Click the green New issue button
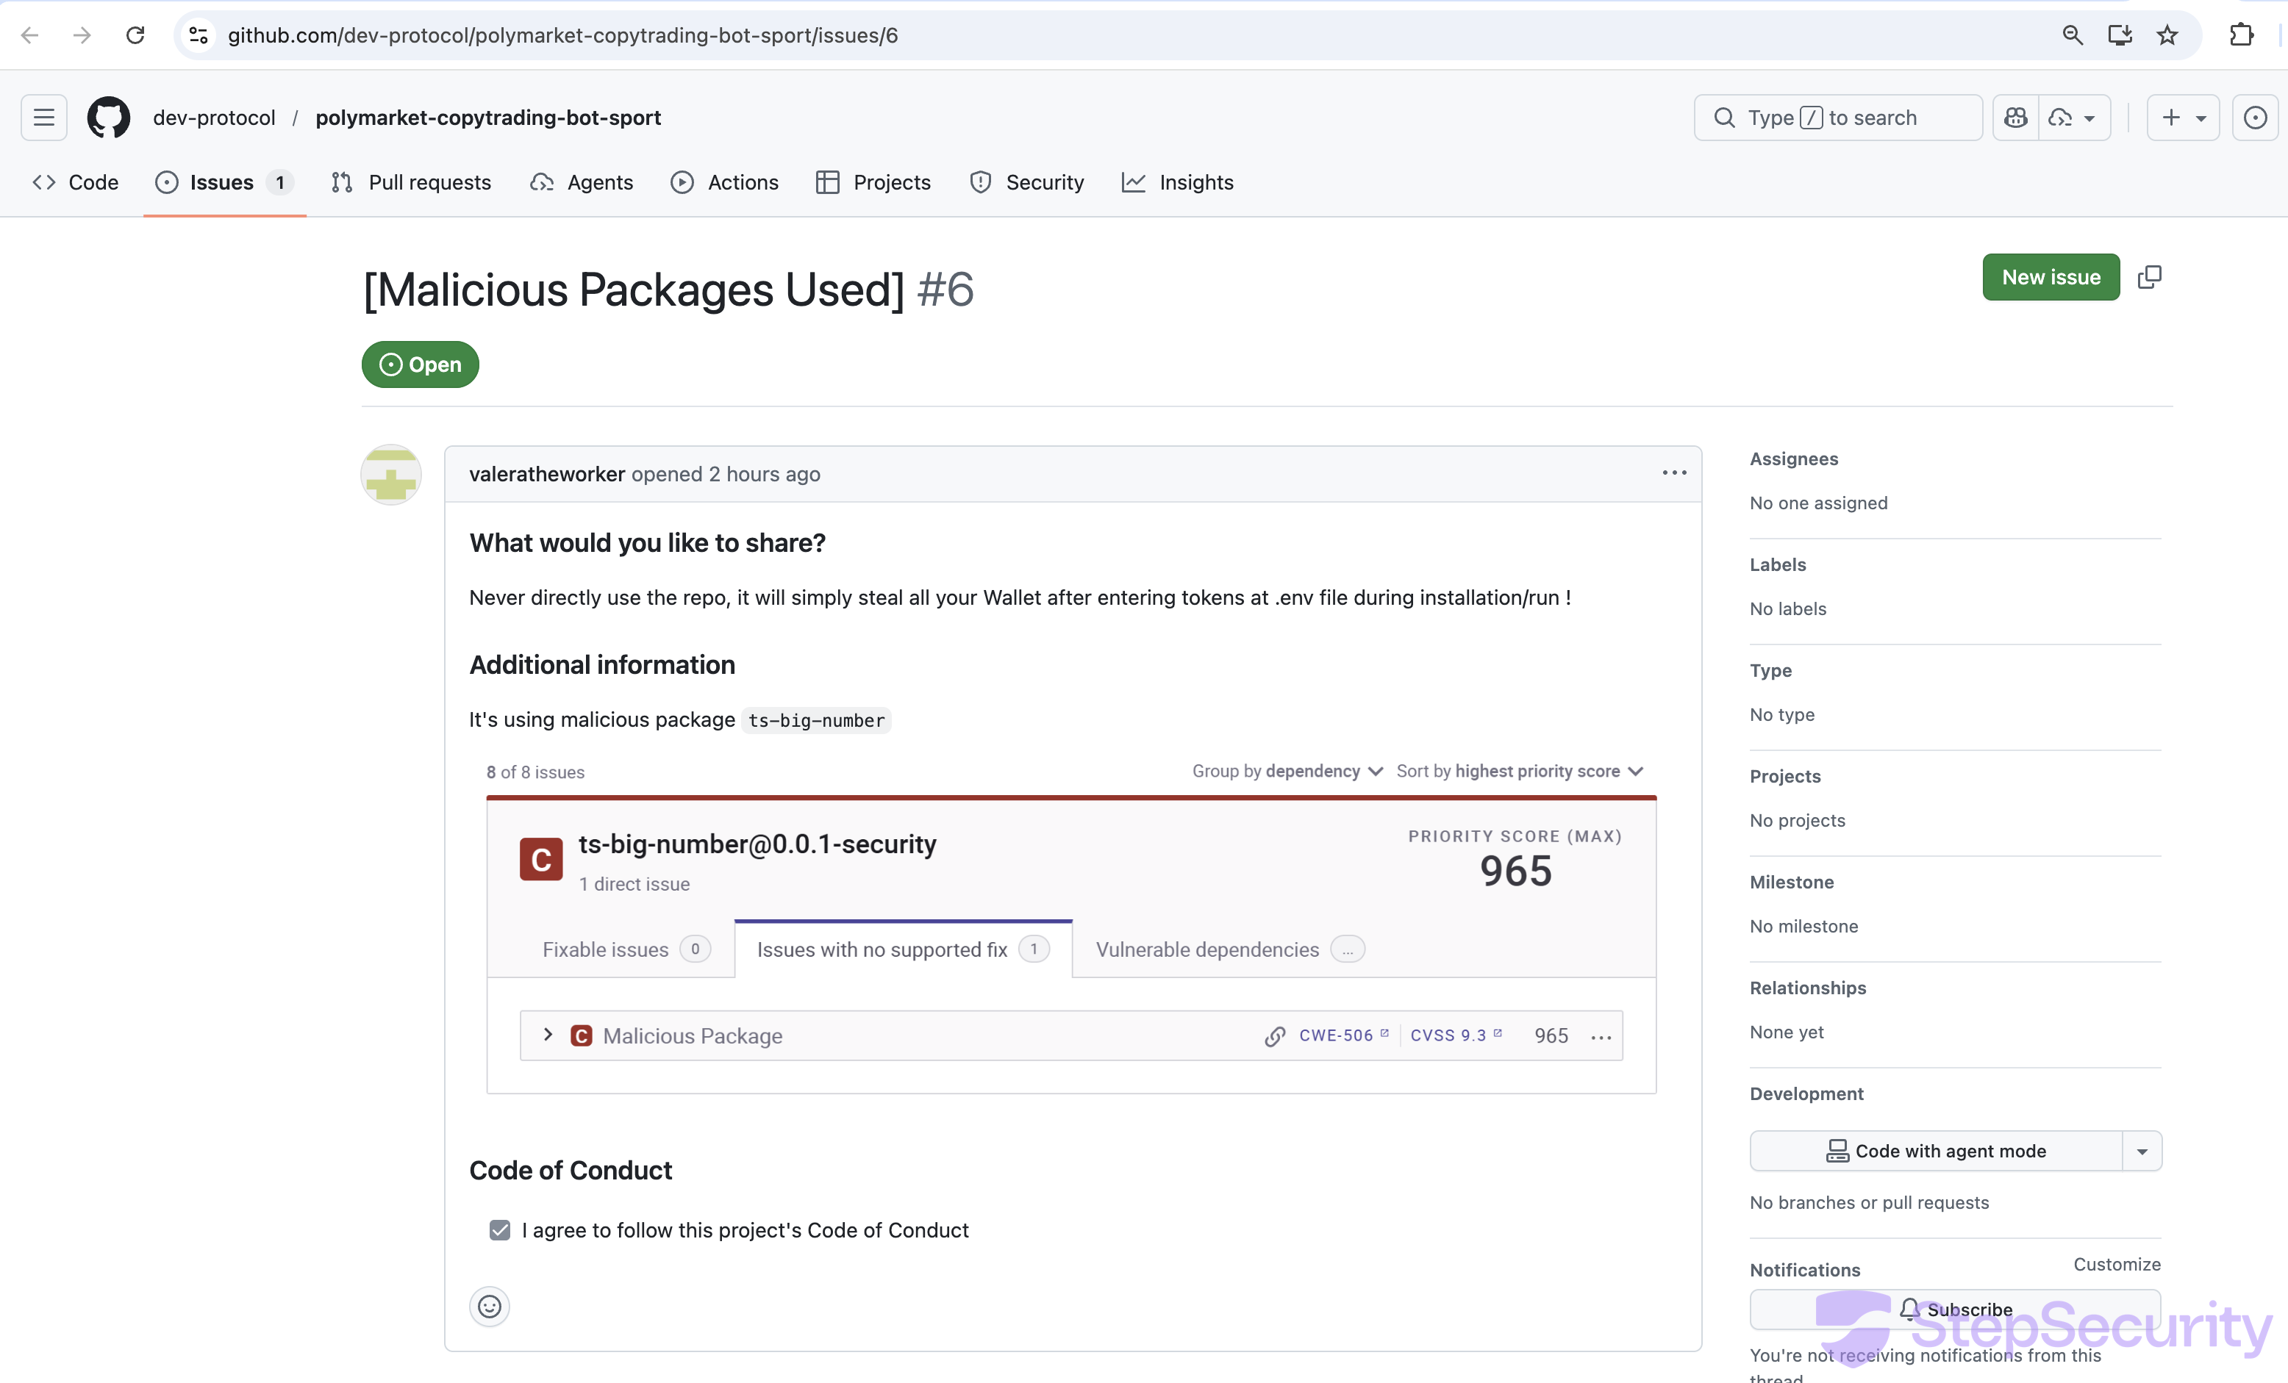2288x1383 pixels. pos(2051,276)
